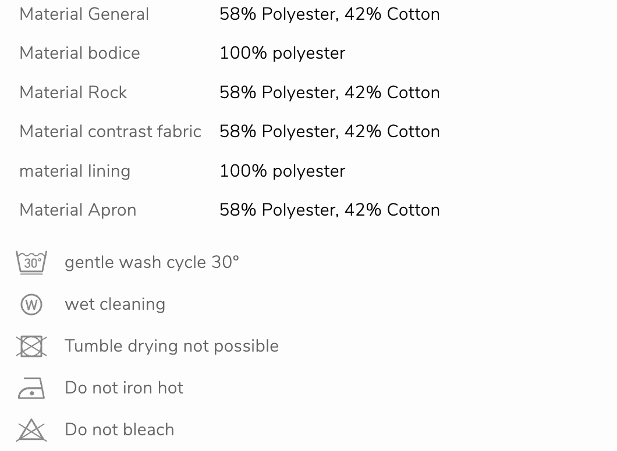Click the do not bleach triangle icon
Screen dimensions: 617x451
coord(31,430)
